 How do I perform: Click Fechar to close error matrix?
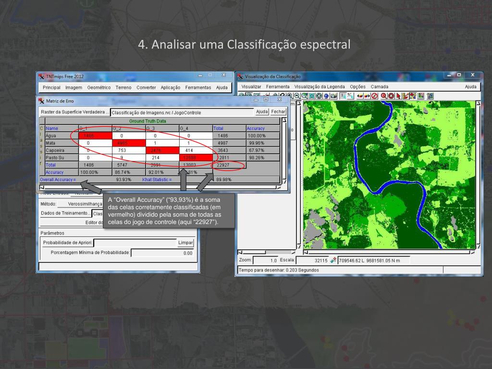(278, 111)
